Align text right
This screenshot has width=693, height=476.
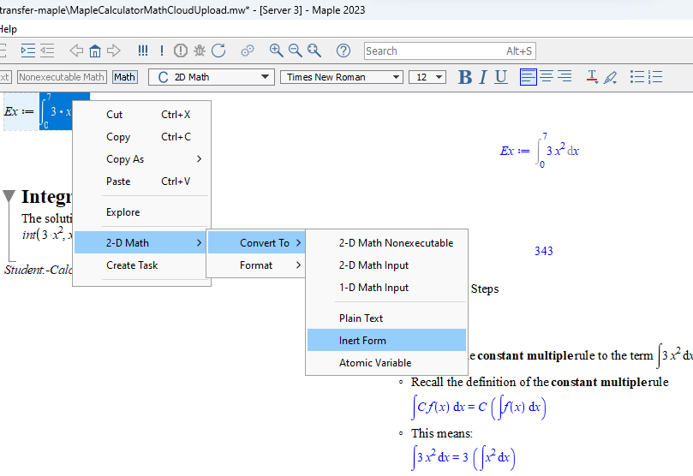(x=565, y=77)
